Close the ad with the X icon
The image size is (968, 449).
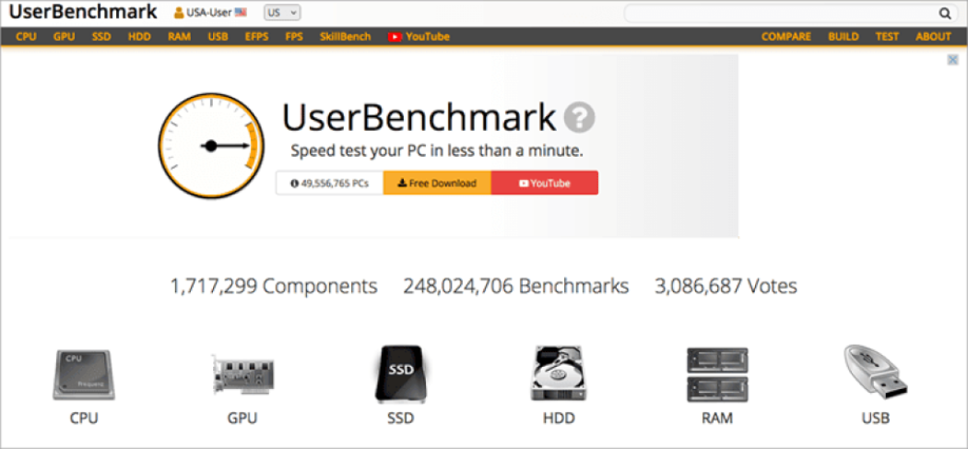click(x=952, y=60)
